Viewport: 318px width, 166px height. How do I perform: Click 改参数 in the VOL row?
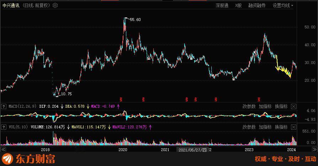tap(249, 127)
